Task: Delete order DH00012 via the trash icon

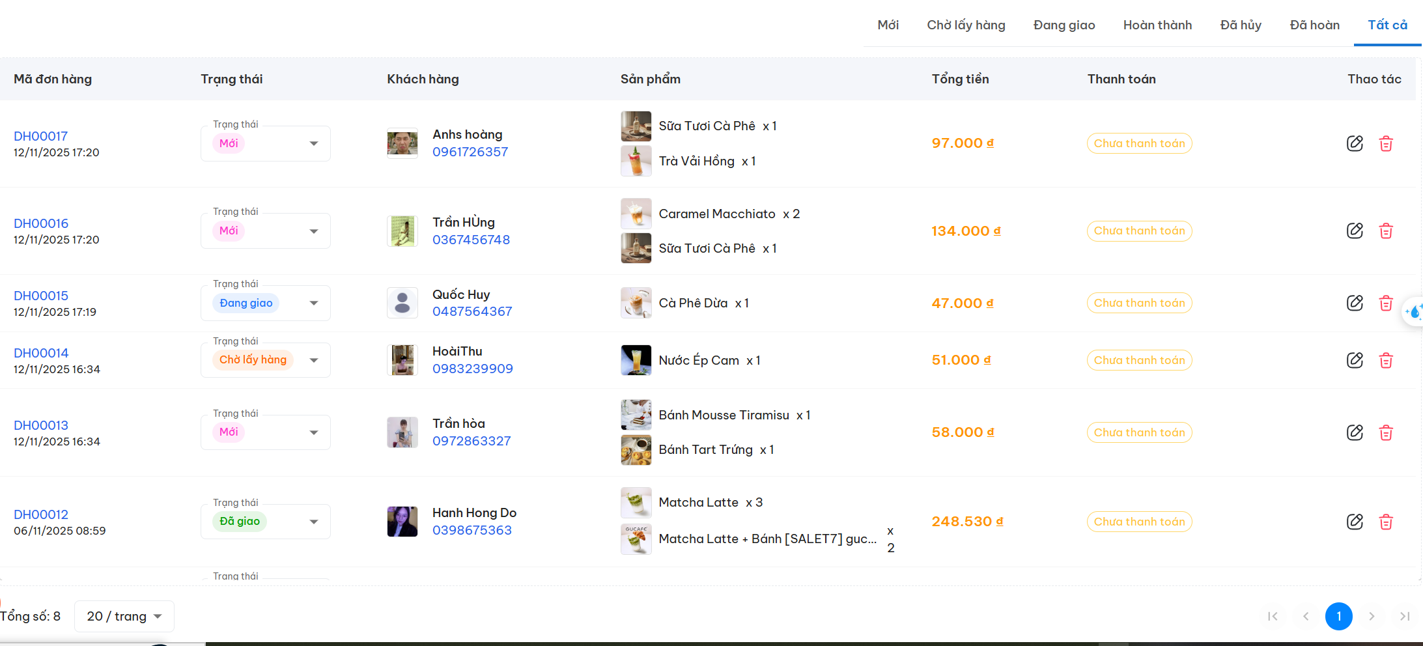Action: (x=1386, y=522)
